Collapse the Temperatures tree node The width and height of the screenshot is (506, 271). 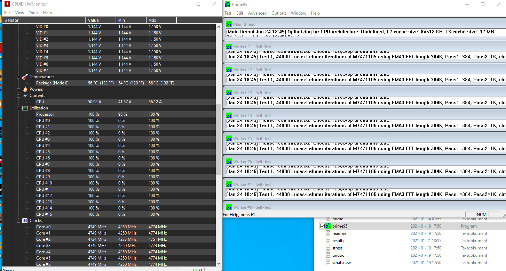(x=19, y=77)
